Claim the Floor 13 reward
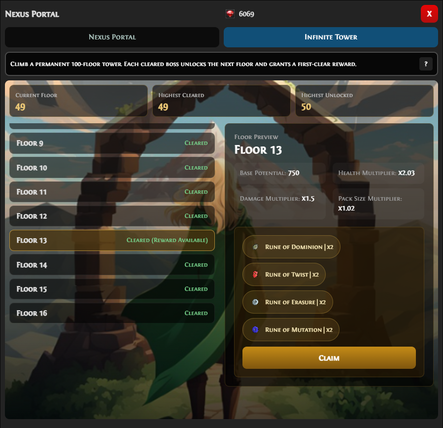 329,357
